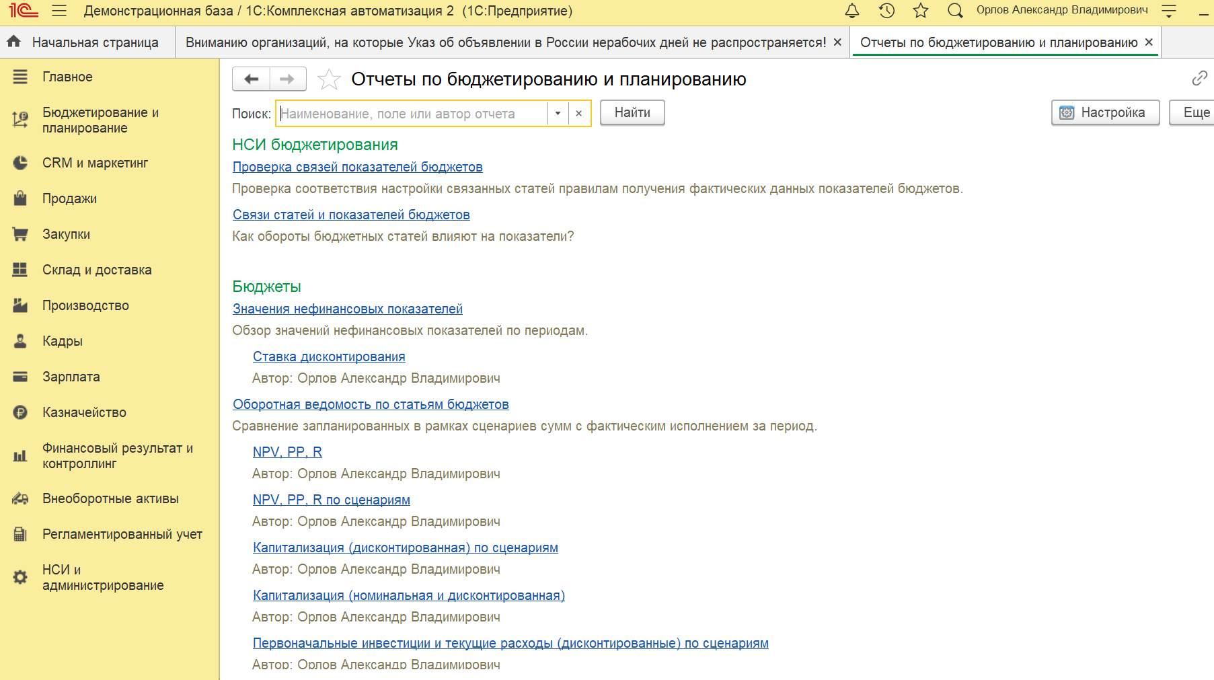Open notifications bell icon

pos(852,11)
